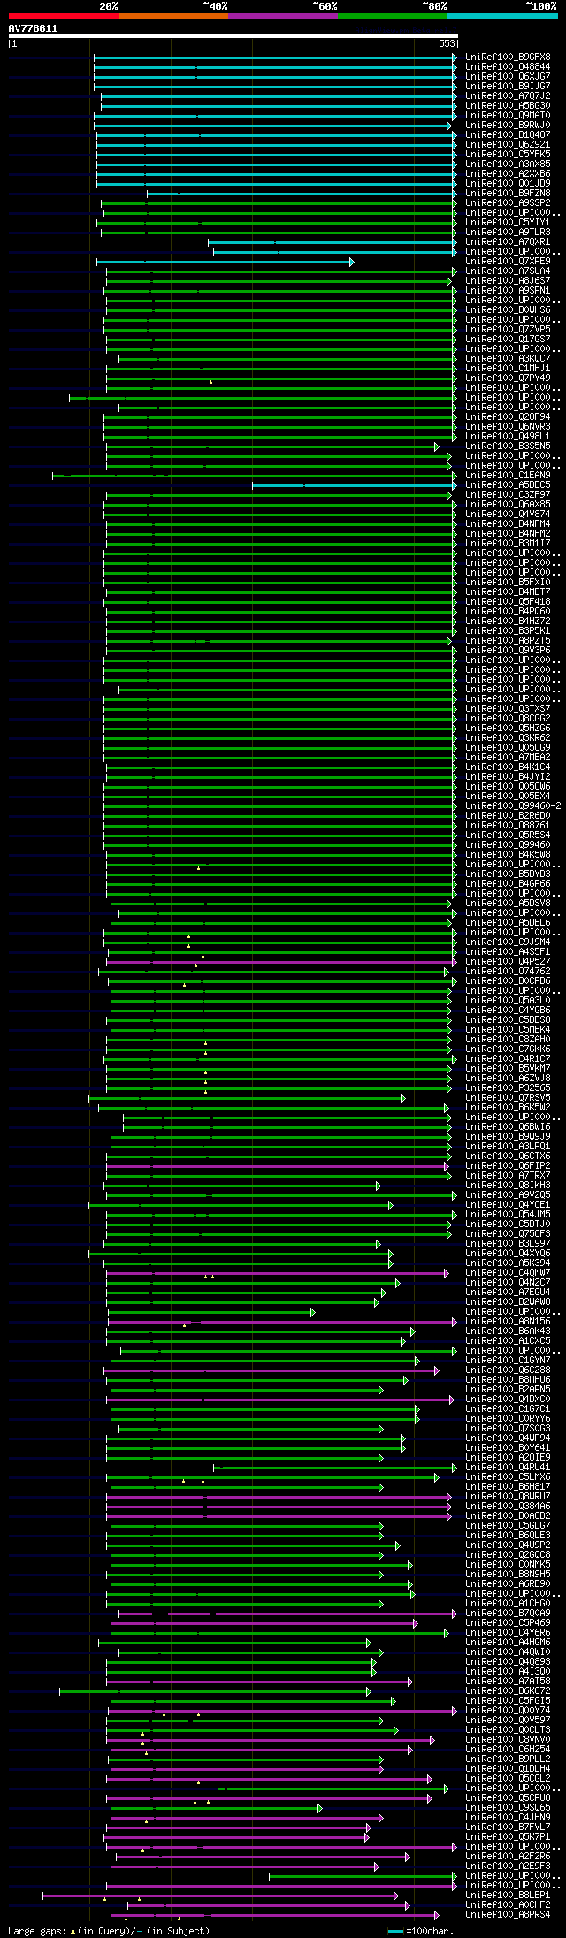Select hit label UniRef100_A5BBC5
This screenshot has height=1938, width=566.
tap(508, 484)
